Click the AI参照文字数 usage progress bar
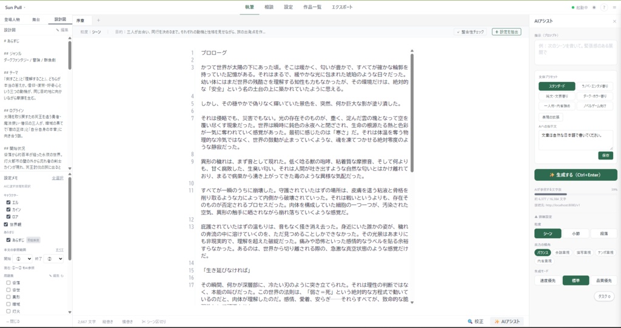621x328 pixels. (576, 194)
